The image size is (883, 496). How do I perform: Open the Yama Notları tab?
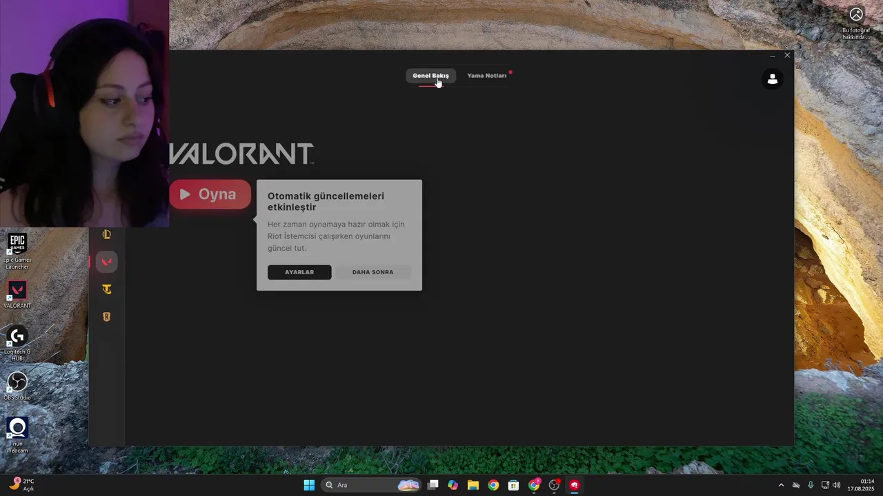[x=486, y=76]
